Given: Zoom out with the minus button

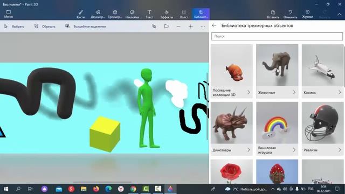Looking at the screenshot, I should [x=178, y=26].
